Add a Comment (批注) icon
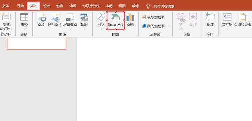The height and width of the screenshot is (121, 252). click(x=210, y=17)
